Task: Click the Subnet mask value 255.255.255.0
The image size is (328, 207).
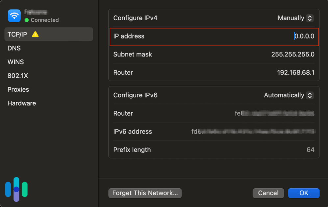Action: pos(293,54)
